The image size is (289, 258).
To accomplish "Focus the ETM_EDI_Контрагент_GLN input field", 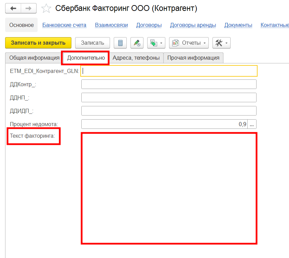I will point(169,71).
